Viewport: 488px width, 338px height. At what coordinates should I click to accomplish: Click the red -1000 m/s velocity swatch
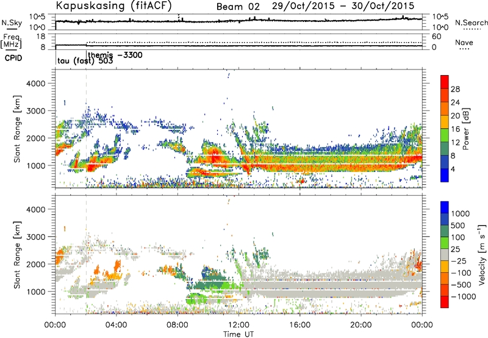click(445, 302)
